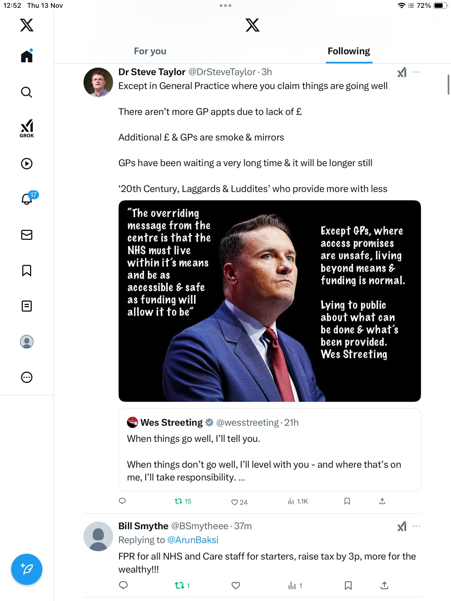Open Bookmarks in the sidebar
This screenshot has height=601, width=451.
coord(27,270)
